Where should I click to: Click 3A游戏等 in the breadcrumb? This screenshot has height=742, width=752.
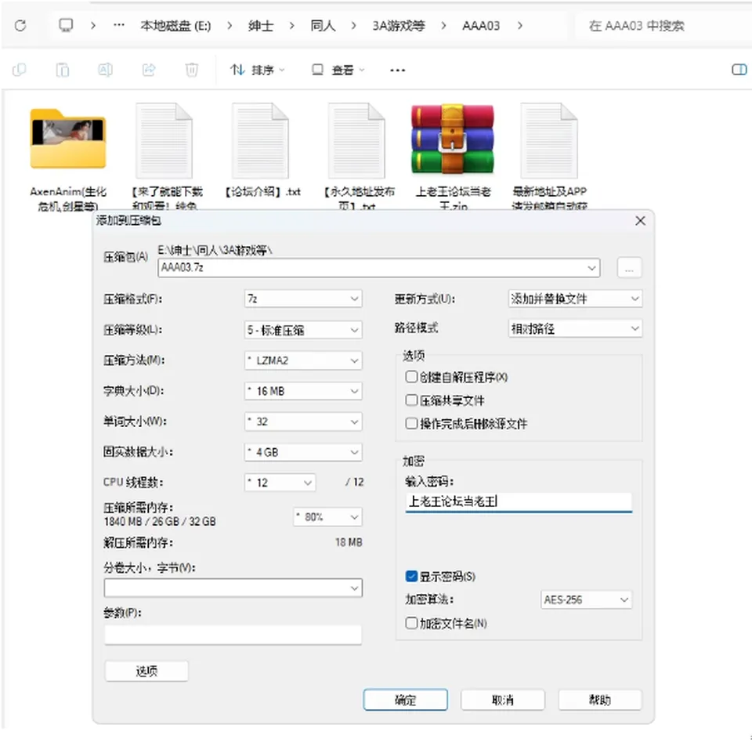(399, 25)
